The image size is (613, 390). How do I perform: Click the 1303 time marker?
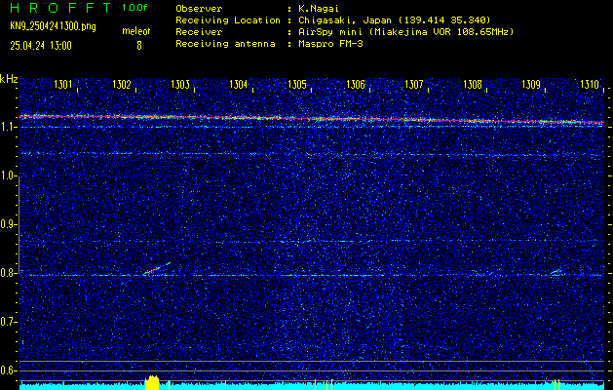[180, 85]
